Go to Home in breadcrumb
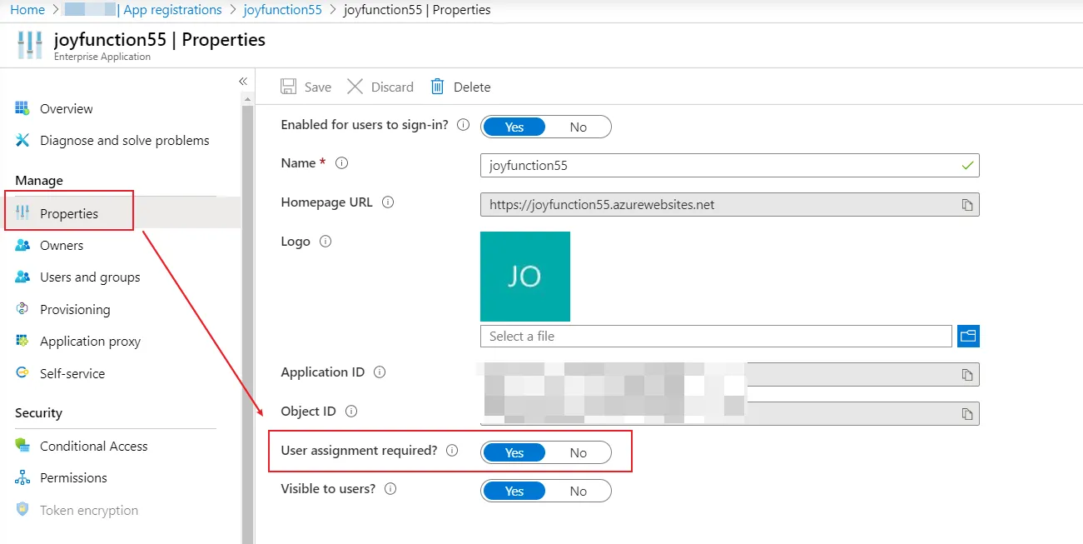This screenshot has width=1083, height=544. (x=27, y=10)
